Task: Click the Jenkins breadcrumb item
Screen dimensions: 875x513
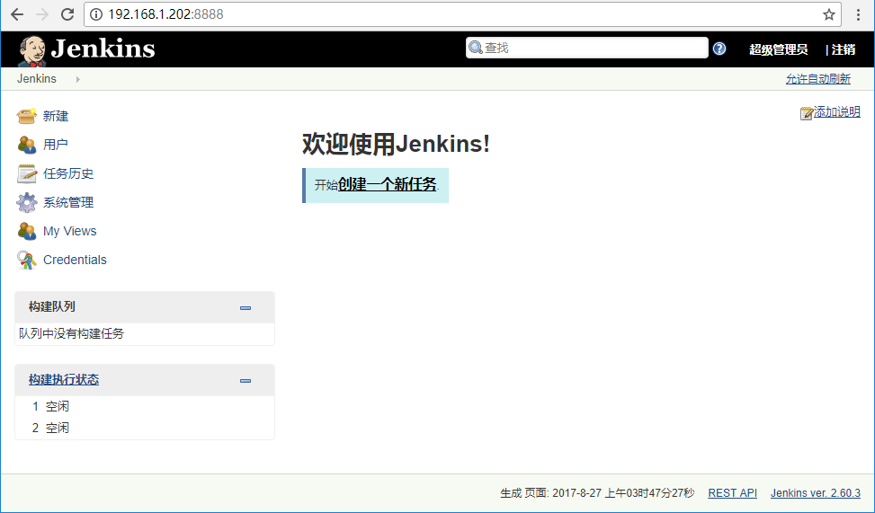Action: (36, 79)
